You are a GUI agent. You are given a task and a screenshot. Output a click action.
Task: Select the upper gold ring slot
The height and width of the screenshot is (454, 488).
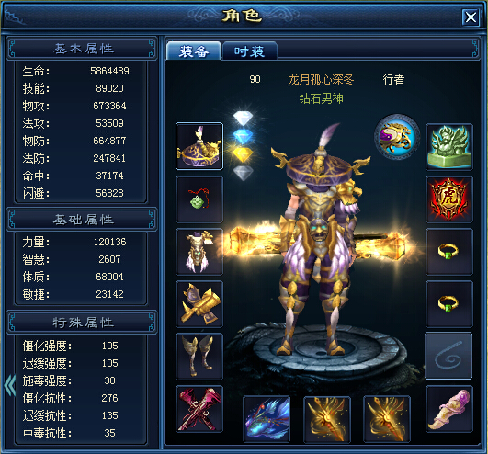pyautogui.click(x=449, y=252)
